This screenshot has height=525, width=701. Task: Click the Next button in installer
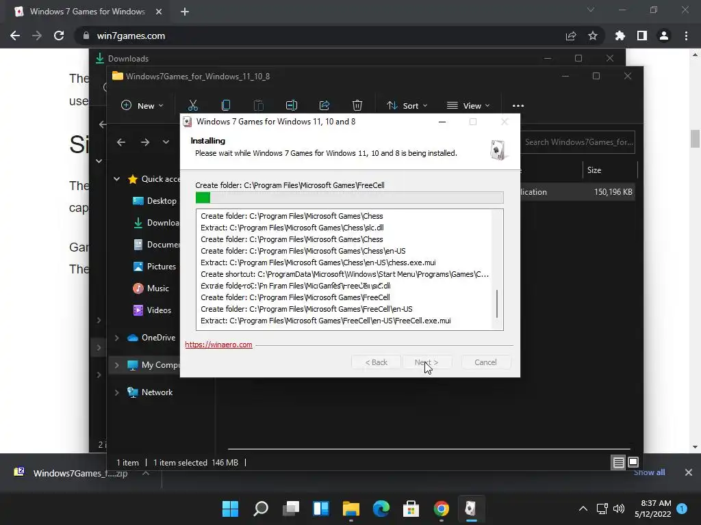click(x=426, y=362)
